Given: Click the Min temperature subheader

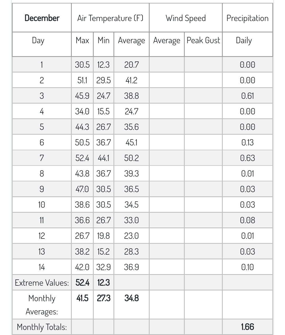Looking at the screenshot, I should (103, 40).
